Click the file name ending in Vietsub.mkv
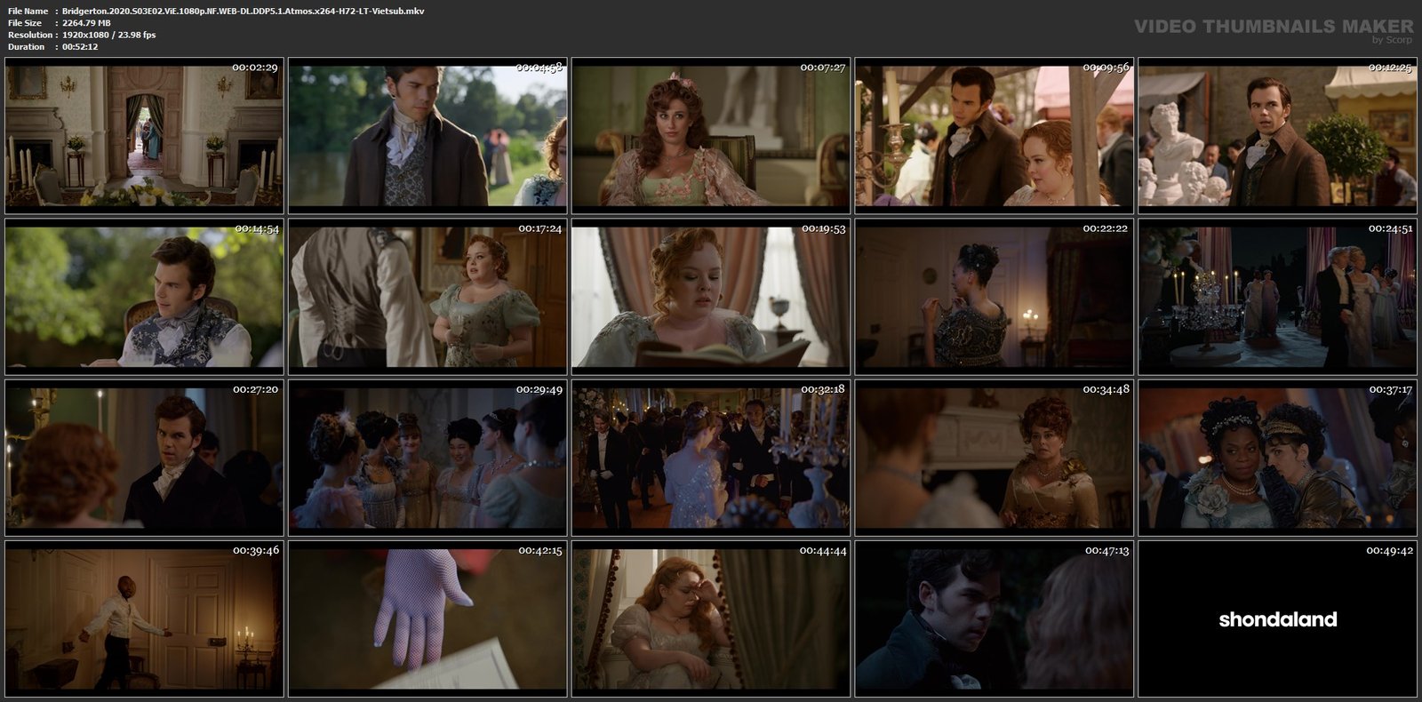The width and height of the screenshot is (1422, 702). point(244,11)
